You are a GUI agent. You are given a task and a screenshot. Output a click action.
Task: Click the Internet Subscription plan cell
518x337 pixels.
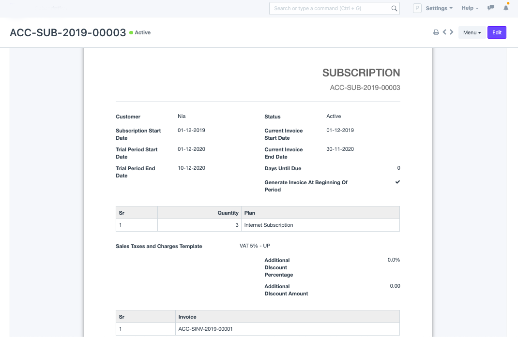click(269, 225)
